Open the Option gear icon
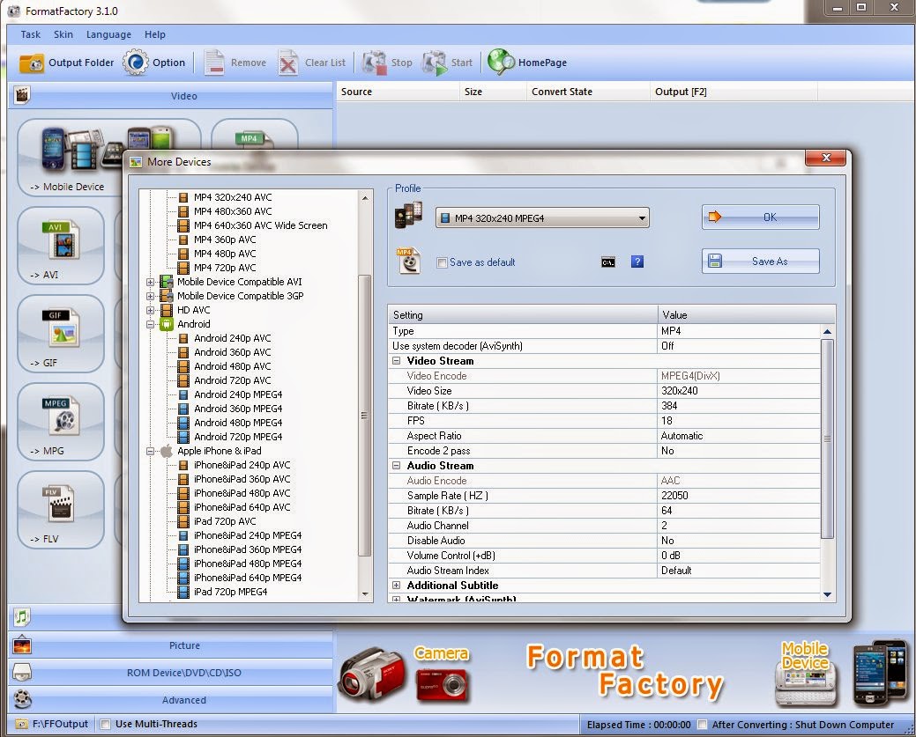The height and width of the screenshot is (737, 916). (136, 63)
